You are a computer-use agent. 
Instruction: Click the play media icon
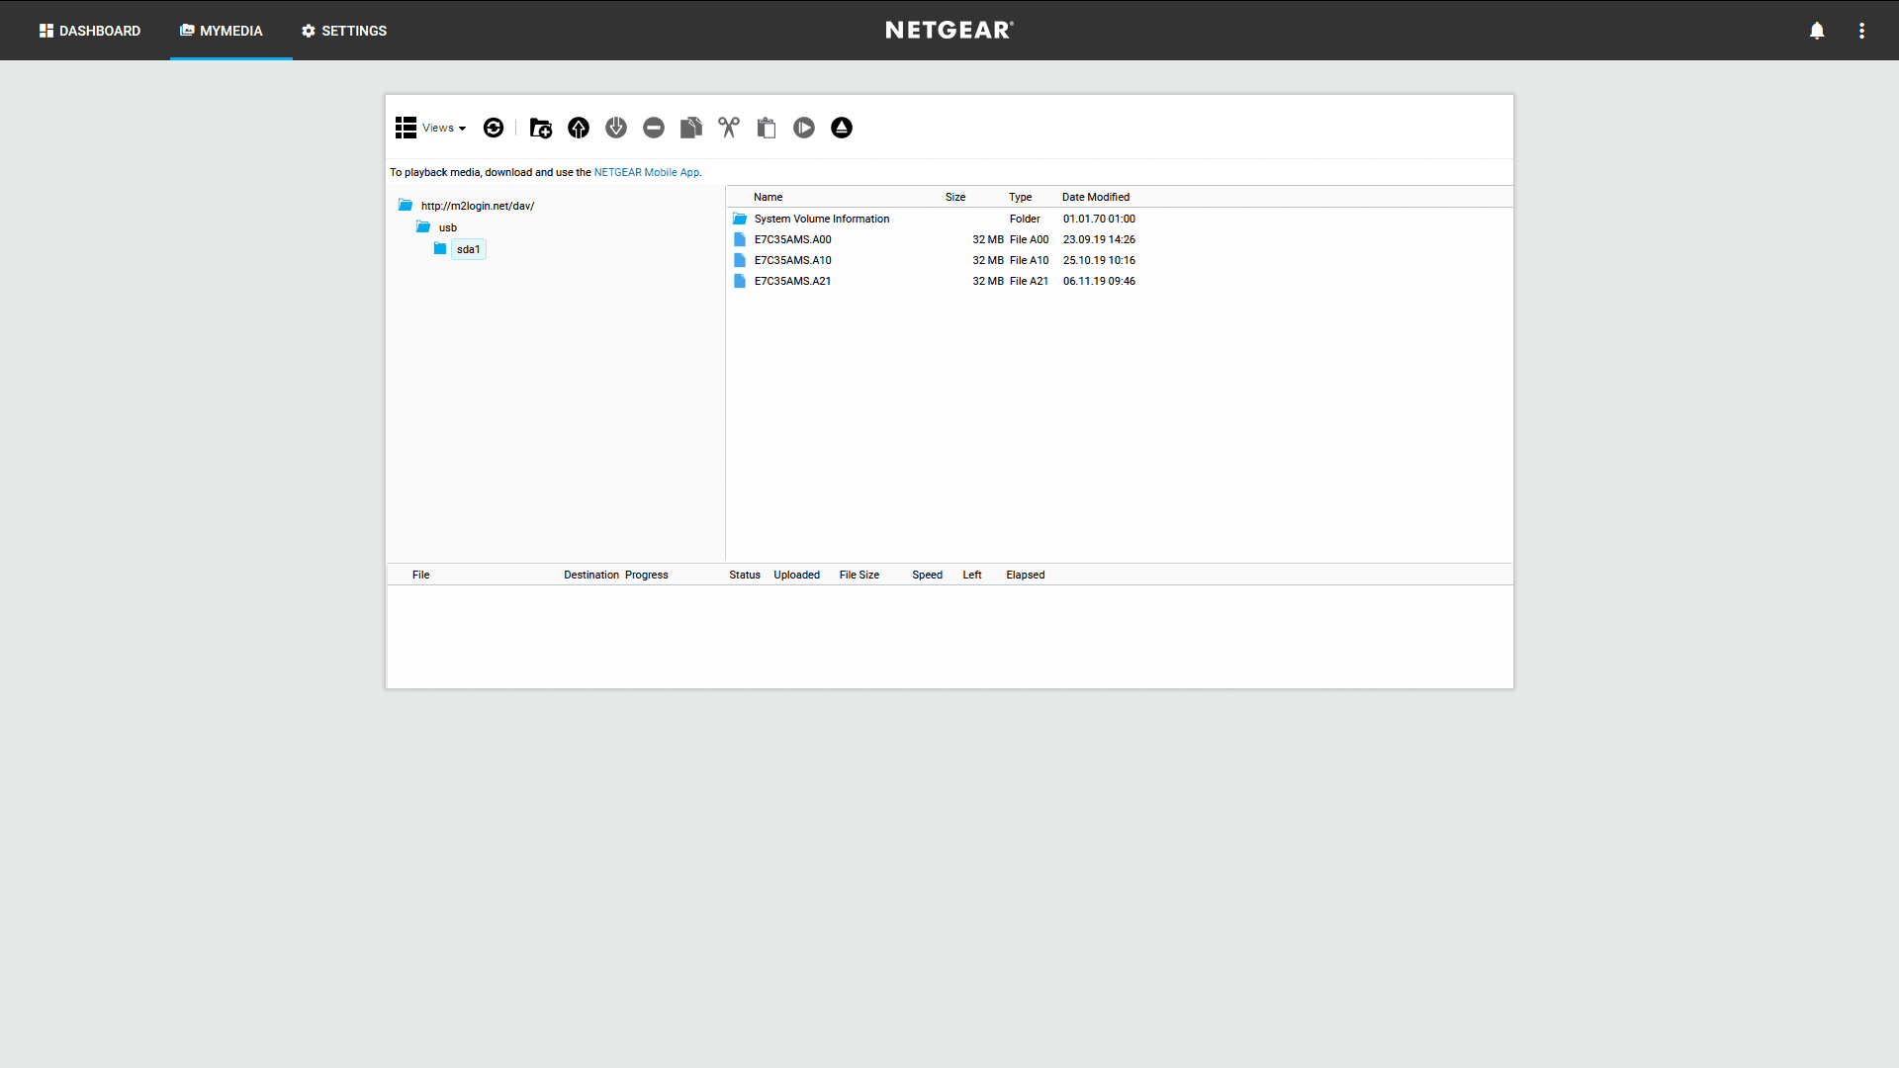click(x=804, y=128)
